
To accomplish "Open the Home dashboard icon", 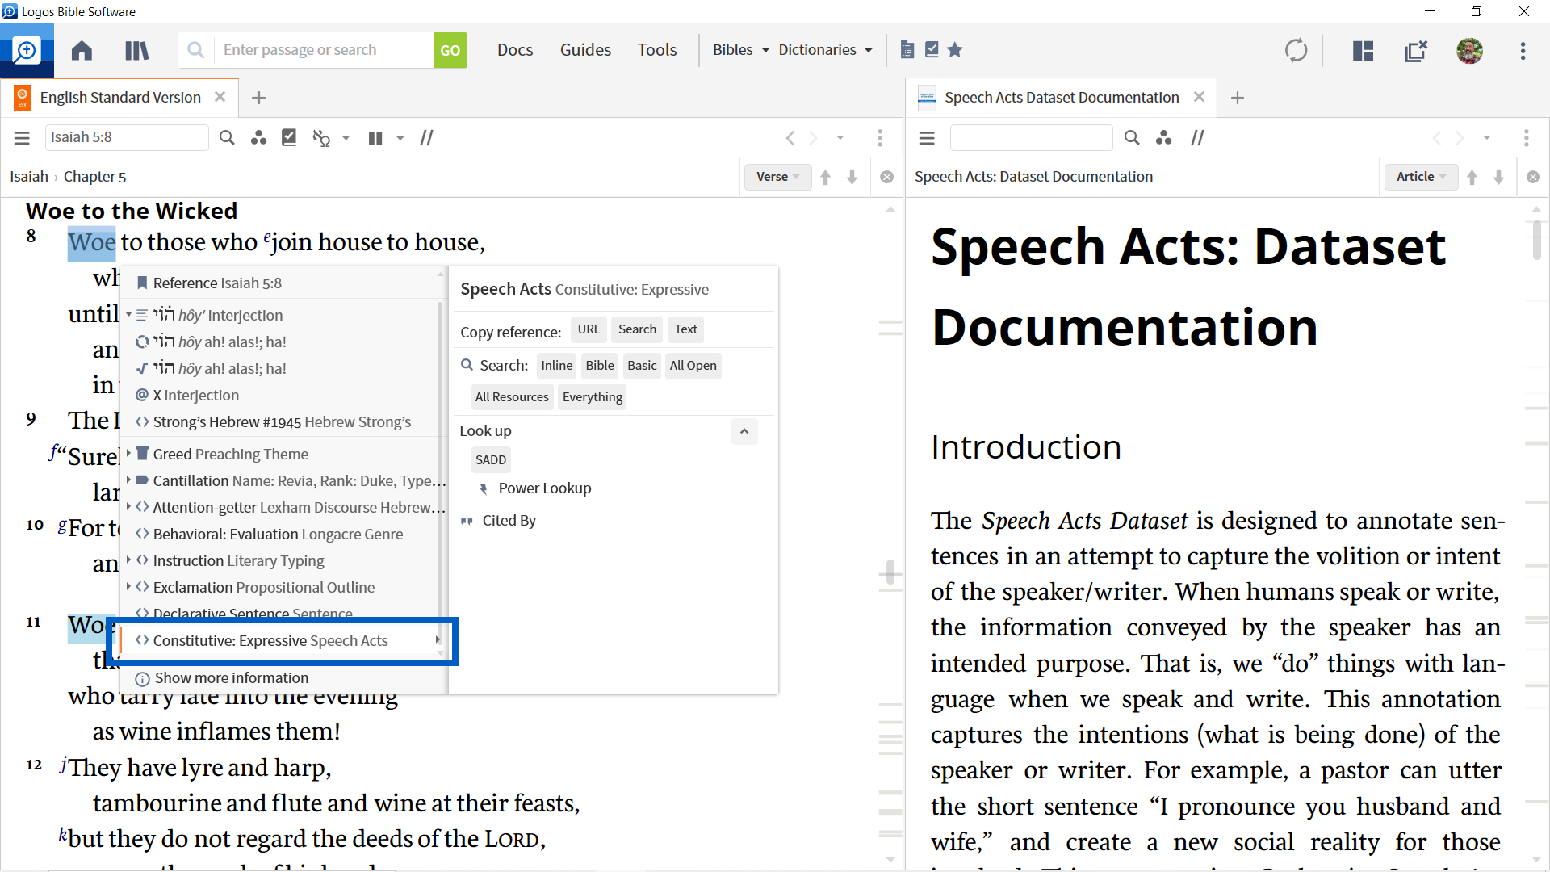I will click(82, 50).
